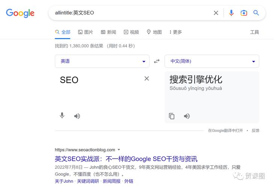Open the 工具 search tools
Screen dimensions: 274x188
point(254,32)
